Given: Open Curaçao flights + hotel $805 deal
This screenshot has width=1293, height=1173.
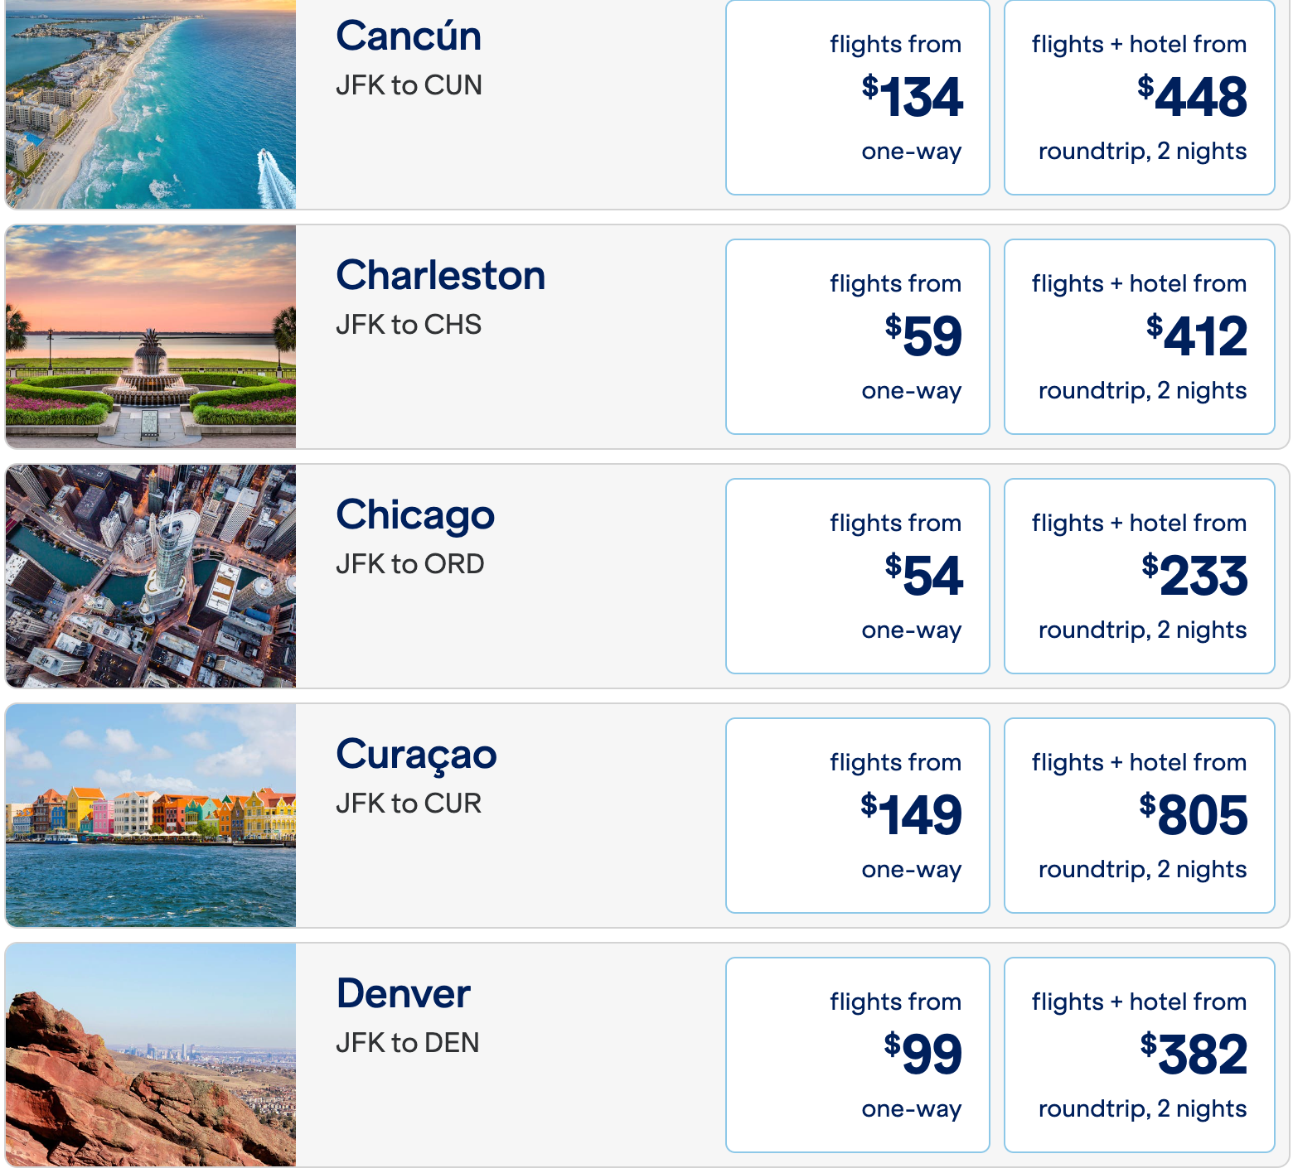Looking at the screenshot, I should click(x=1139, y=815).
